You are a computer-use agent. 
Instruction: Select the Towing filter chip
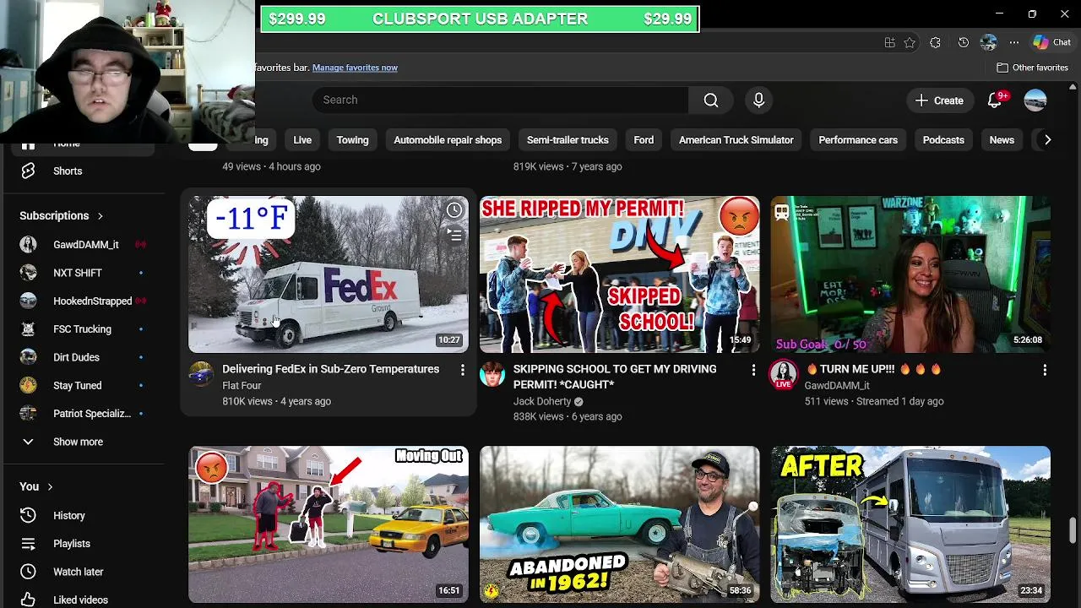[352, 140]
